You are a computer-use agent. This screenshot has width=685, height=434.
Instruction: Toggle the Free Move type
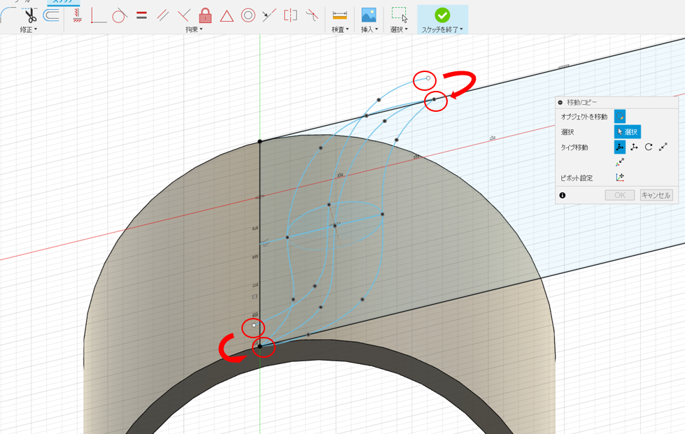click(x=619, y=147)
